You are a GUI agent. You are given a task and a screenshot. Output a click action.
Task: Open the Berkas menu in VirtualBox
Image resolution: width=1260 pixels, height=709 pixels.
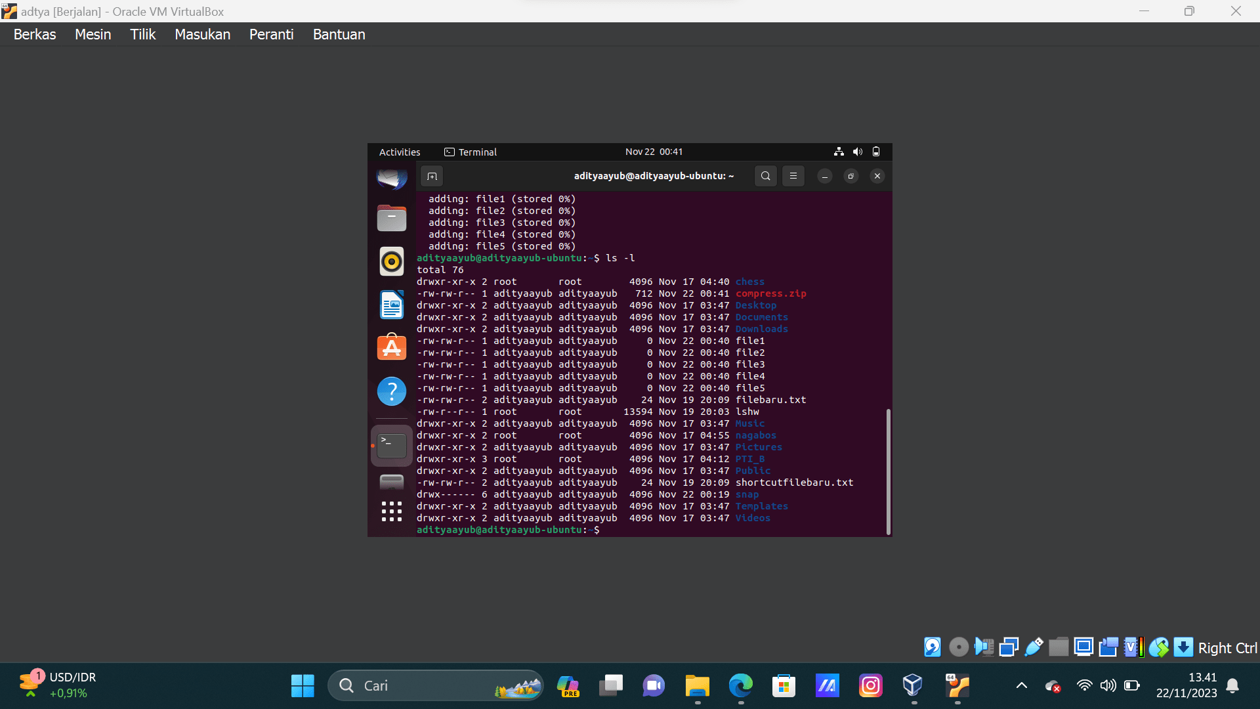click(x=35, y=35)
